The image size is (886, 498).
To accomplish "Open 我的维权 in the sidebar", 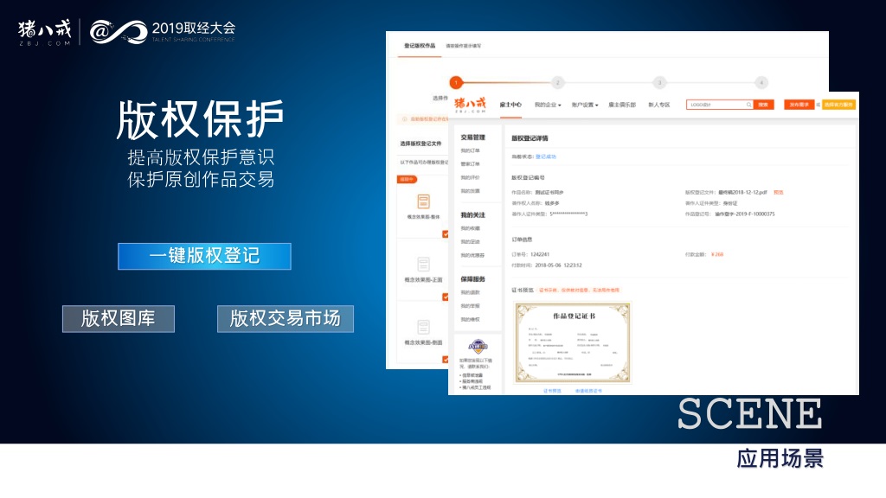I will click(470, 320).
